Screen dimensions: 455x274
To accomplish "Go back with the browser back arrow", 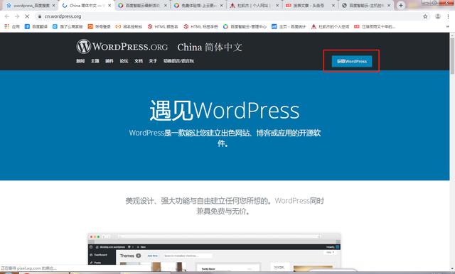I will point(7,16).
